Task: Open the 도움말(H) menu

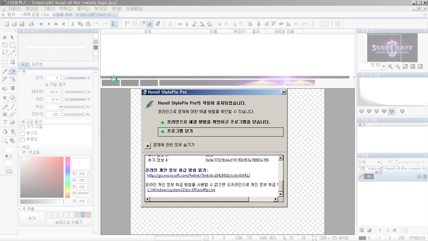Action: coord(135,9)
